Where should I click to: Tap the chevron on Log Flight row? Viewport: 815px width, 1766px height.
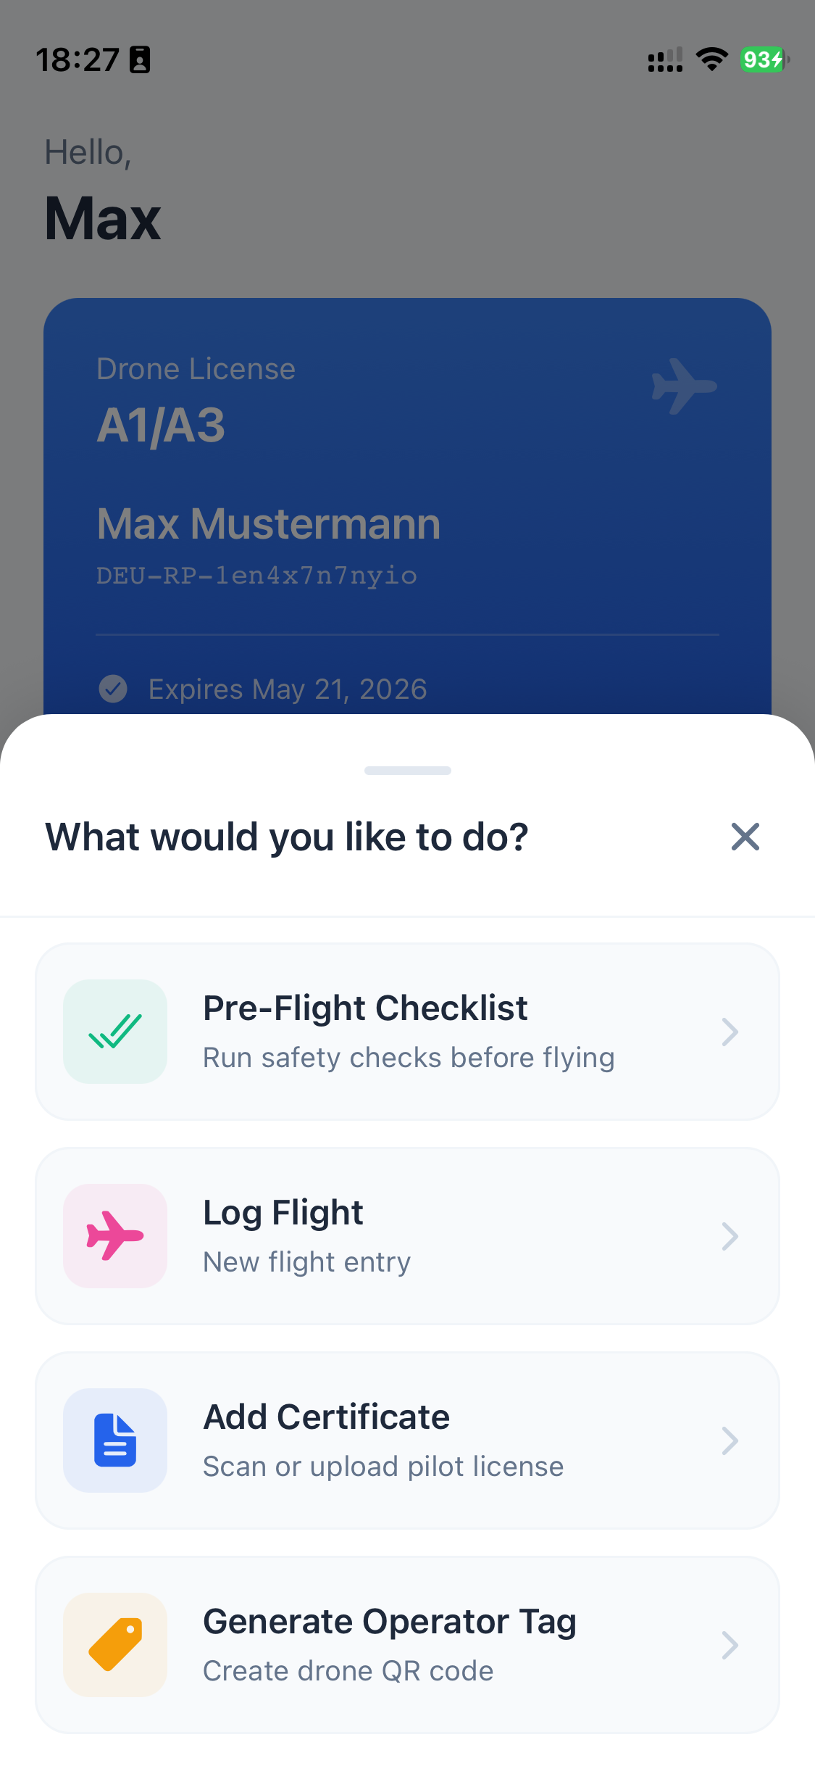click(730, 1236)
